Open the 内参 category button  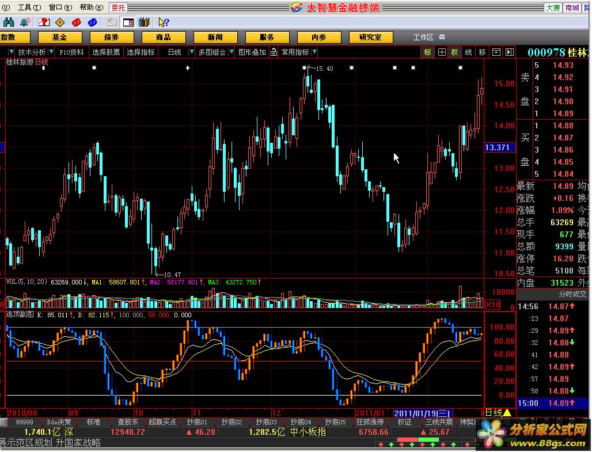(319, 37)
